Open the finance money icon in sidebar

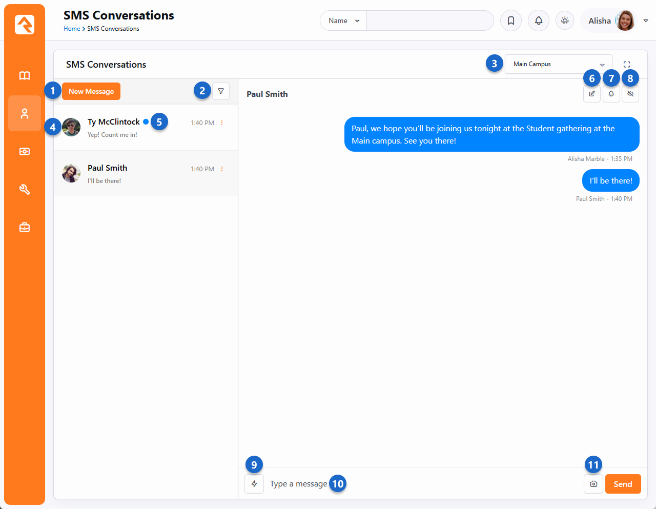pyautogui.click(x=25, y=152)
